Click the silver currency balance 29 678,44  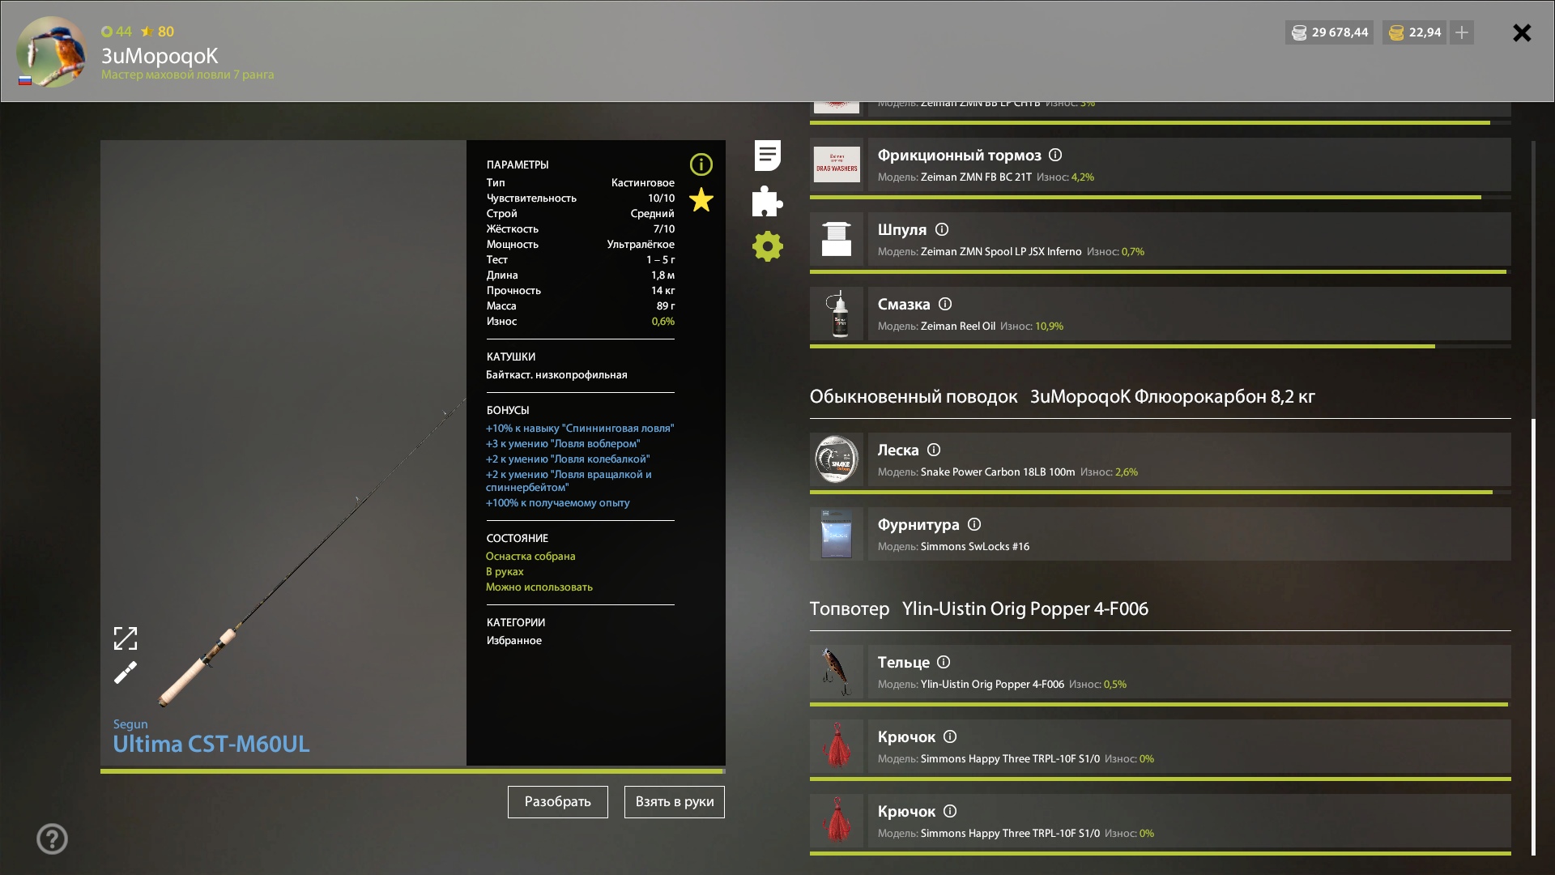coord(1329,32)
